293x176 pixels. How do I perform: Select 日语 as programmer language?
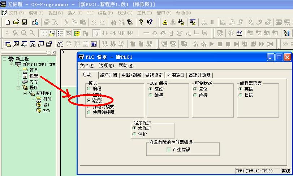(x=241, y=95)
